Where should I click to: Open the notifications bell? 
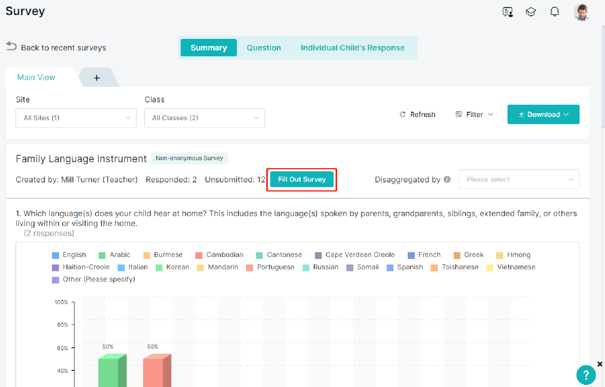point(555,12)
